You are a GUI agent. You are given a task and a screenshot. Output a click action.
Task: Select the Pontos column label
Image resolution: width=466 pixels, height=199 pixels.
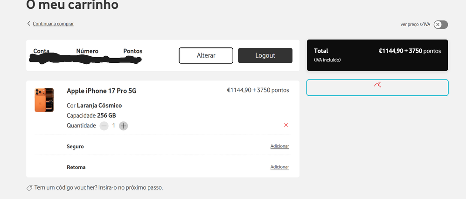point(133,51)
